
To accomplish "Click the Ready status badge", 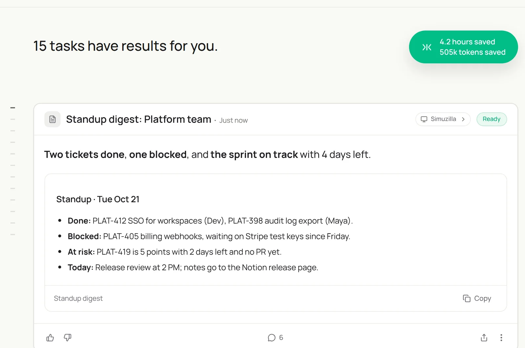I will tap(492, 119).
